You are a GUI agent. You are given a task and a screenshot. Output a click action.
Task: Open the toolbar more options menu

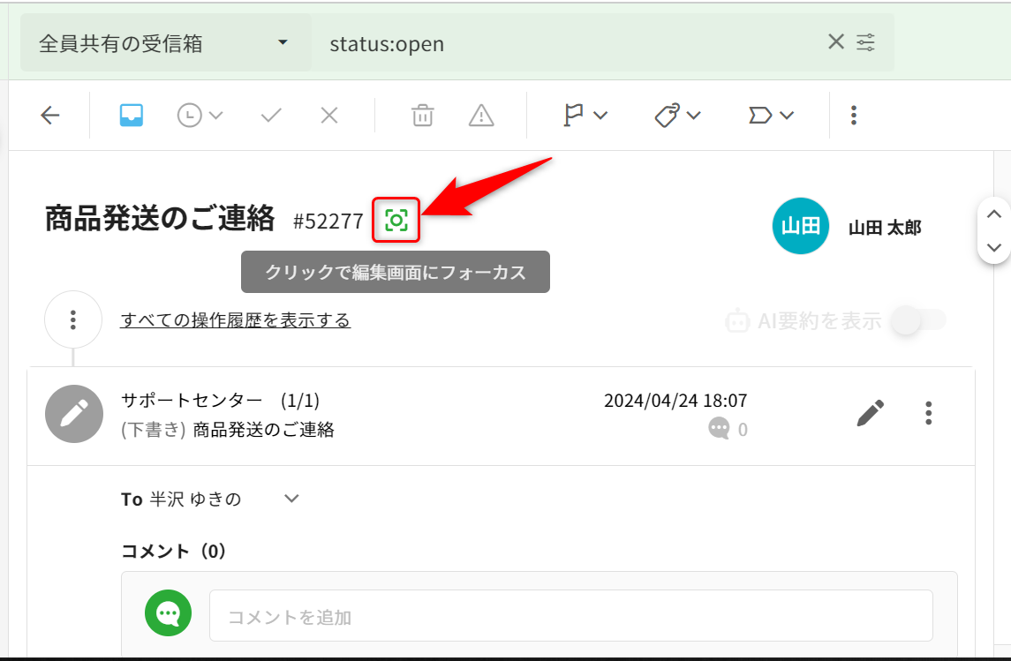pyautogui.click(x=853, y=116)
